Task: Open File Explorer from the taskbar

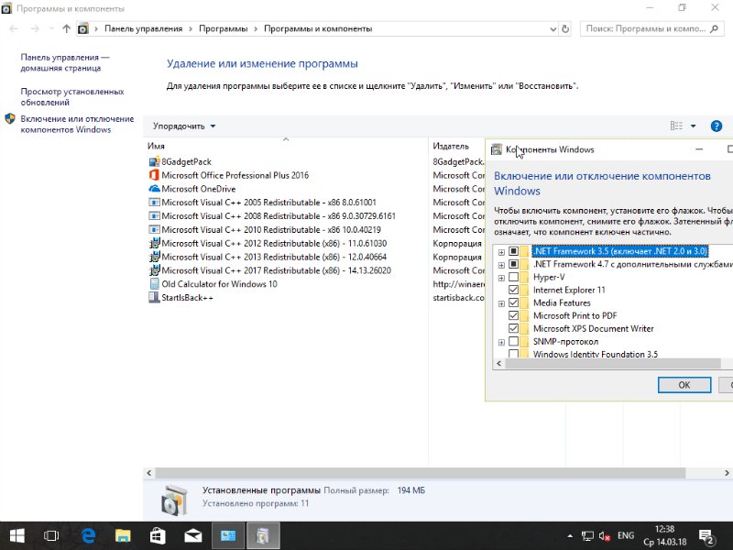Action: [x=123, y=535]
